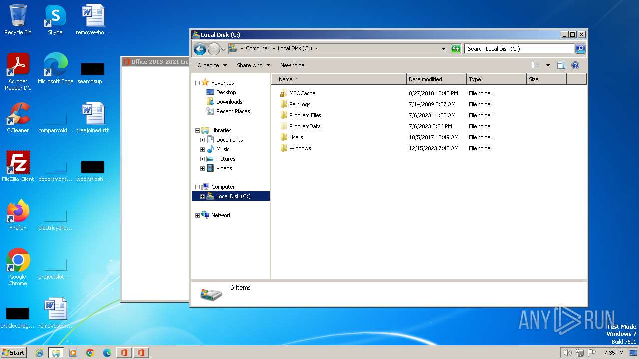Click the 12/15/2023 7:48 AM date cell
Image resolution: width=639 pixels, height=359 pixels.
(x=433, y=148)
